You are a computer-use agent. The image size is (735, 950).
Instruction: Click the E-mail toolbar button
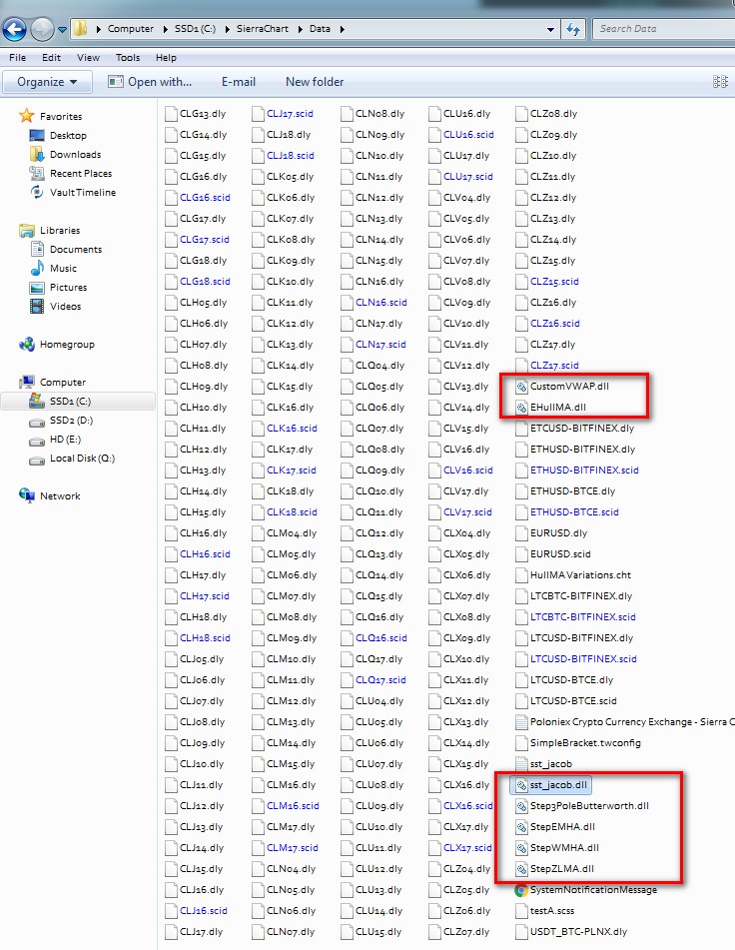coord(238,82)
